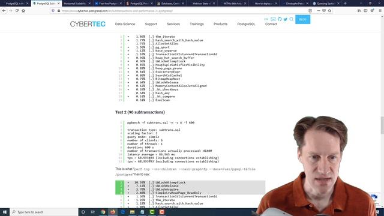This screenshot has width=384, height=216.
Task: Click the Cortana circle on the taskbar
Action: pyautogui.click(x=83, y=212)
